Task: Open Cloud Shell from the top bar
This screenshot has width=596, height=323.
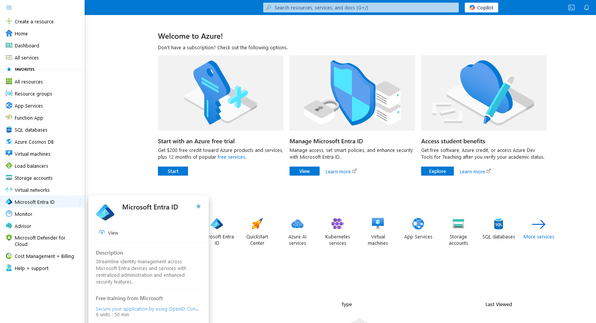Action: 571,8
